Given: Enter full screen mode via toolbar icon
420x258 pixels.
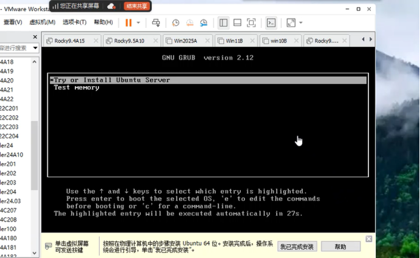Looking at the screenshot, I should (251, 22).
